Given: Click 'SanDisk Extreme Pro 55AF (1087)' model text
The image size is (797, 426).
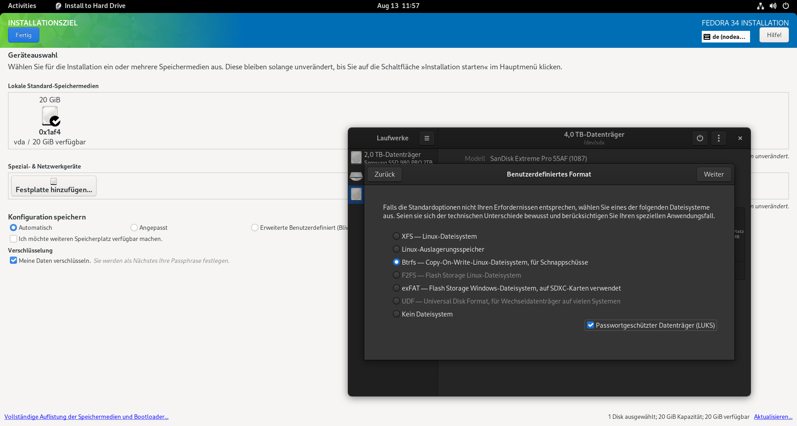Looking at the screenshot, I should coord(539,159).
